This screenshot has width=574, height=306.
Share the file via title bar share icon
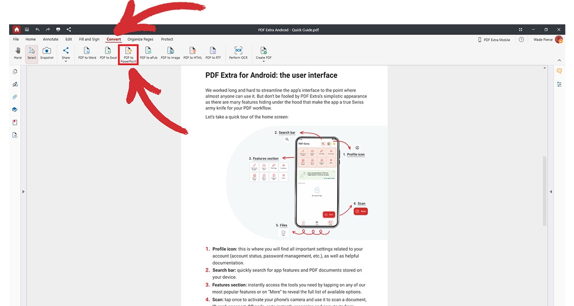tap(69, 30)
